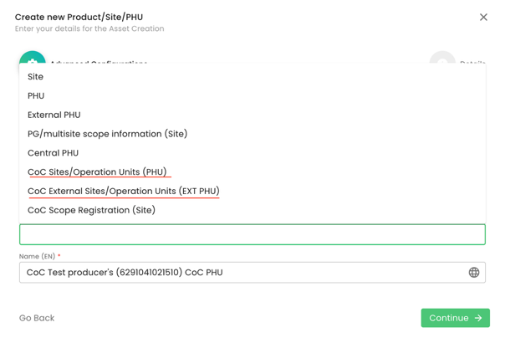This screenshot has width=505, height=343.
Task: Click the Details step label
Action: (473, 63)
